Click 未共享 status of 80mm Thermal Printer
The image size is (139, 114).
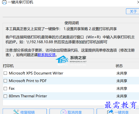(122, 96)
